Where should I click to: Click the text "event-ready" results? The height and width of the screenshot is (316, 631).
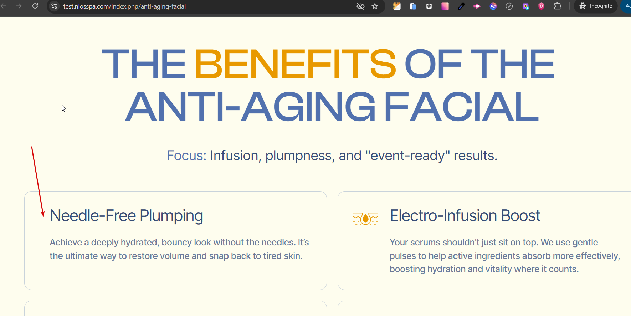pyautogui.click(x=431, y=156)
